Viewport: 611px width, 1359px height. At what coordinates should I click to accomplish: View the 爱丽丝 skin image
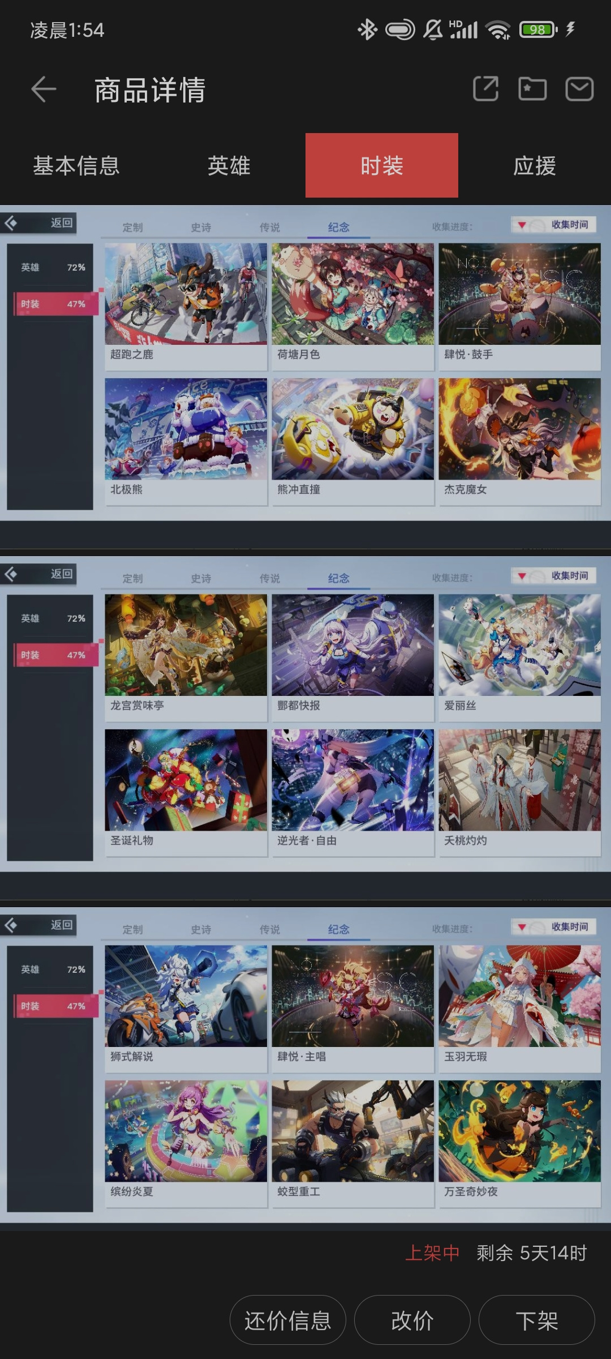[x=519, y=645]
